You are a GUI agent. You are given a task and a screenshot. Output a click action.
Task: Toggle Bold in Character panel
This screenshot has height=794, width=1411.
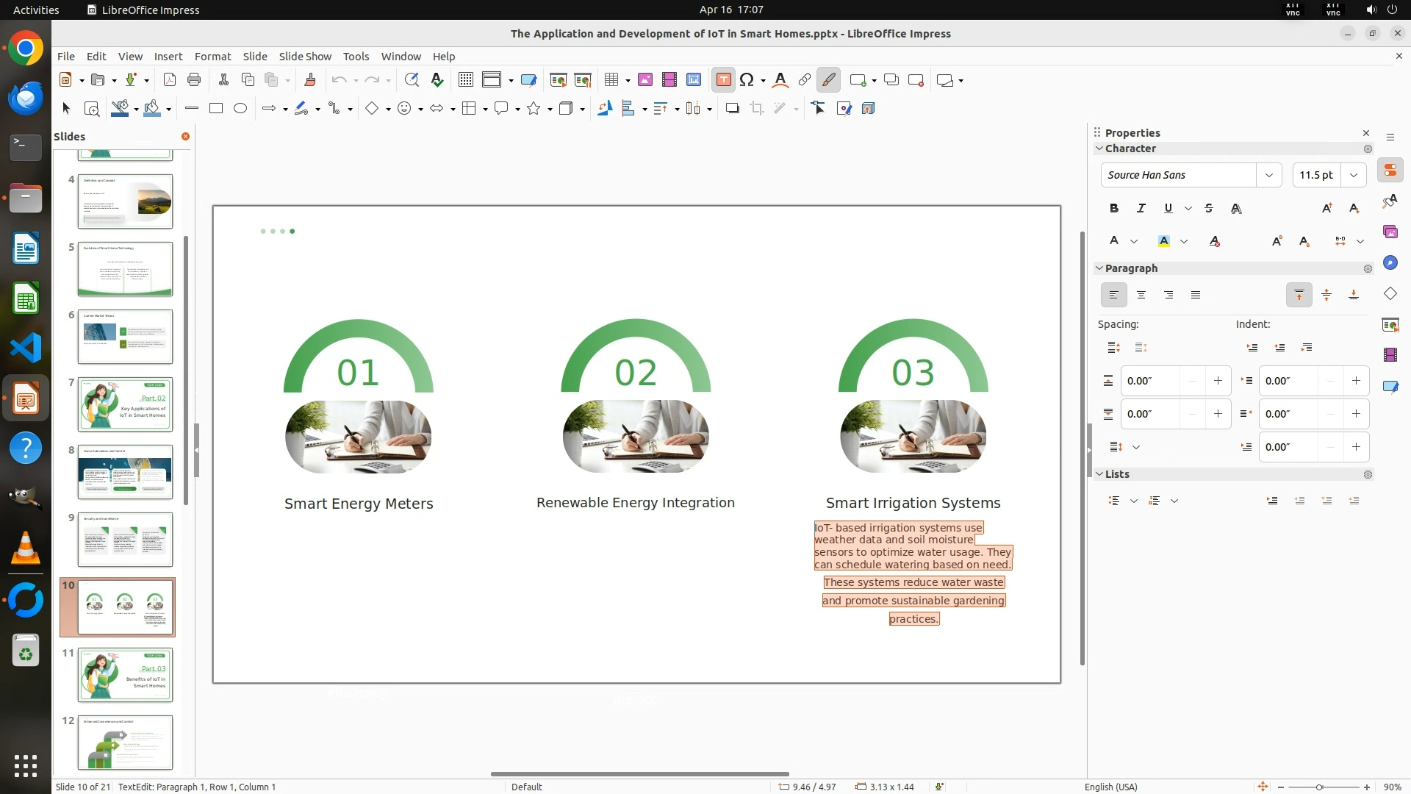(x=1113, y=209)
